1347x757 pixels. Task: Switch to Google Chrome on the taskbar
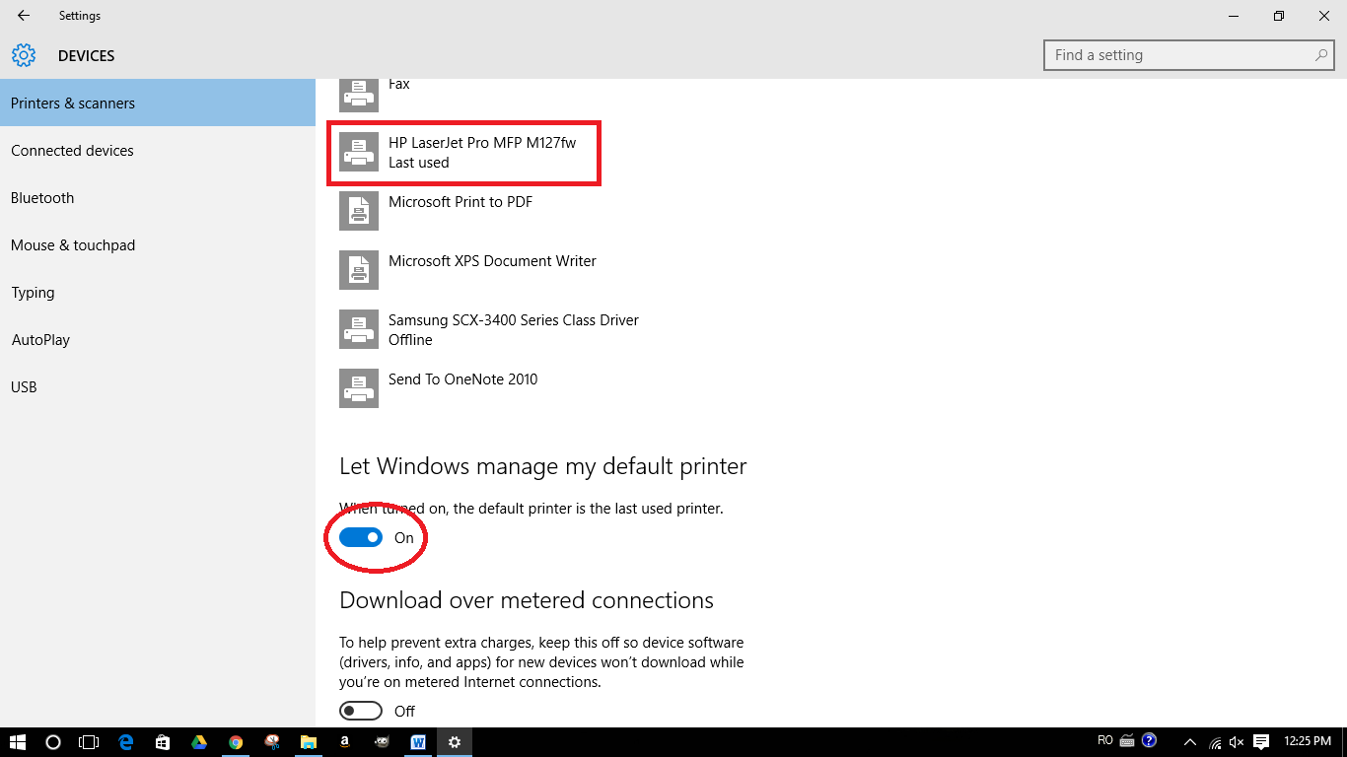click(x=236, y=742)
